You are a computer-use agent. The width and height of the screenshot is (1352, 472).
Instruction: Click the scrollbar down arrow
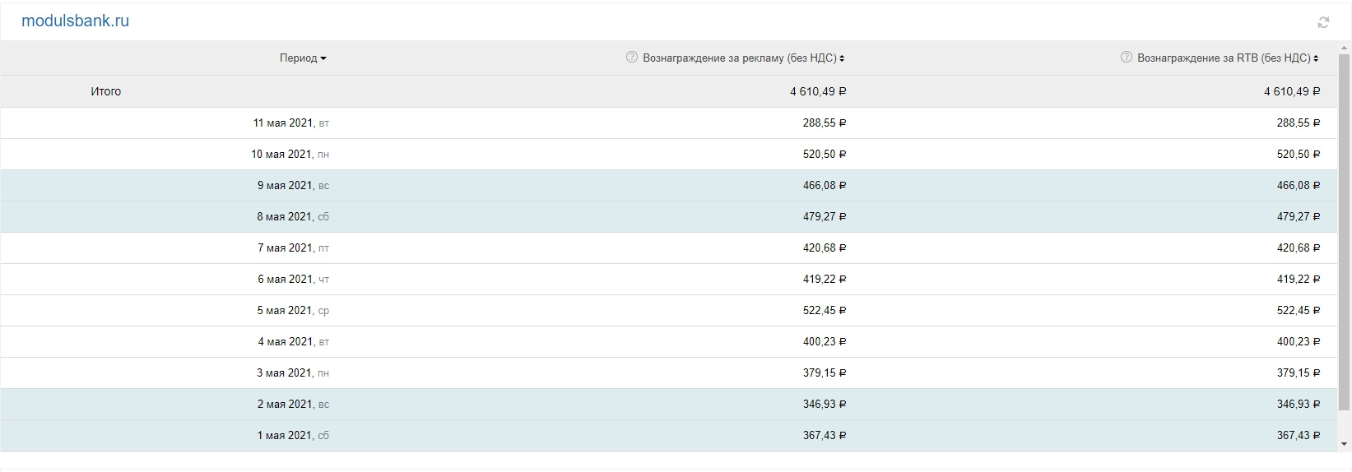pos(1345,445)
